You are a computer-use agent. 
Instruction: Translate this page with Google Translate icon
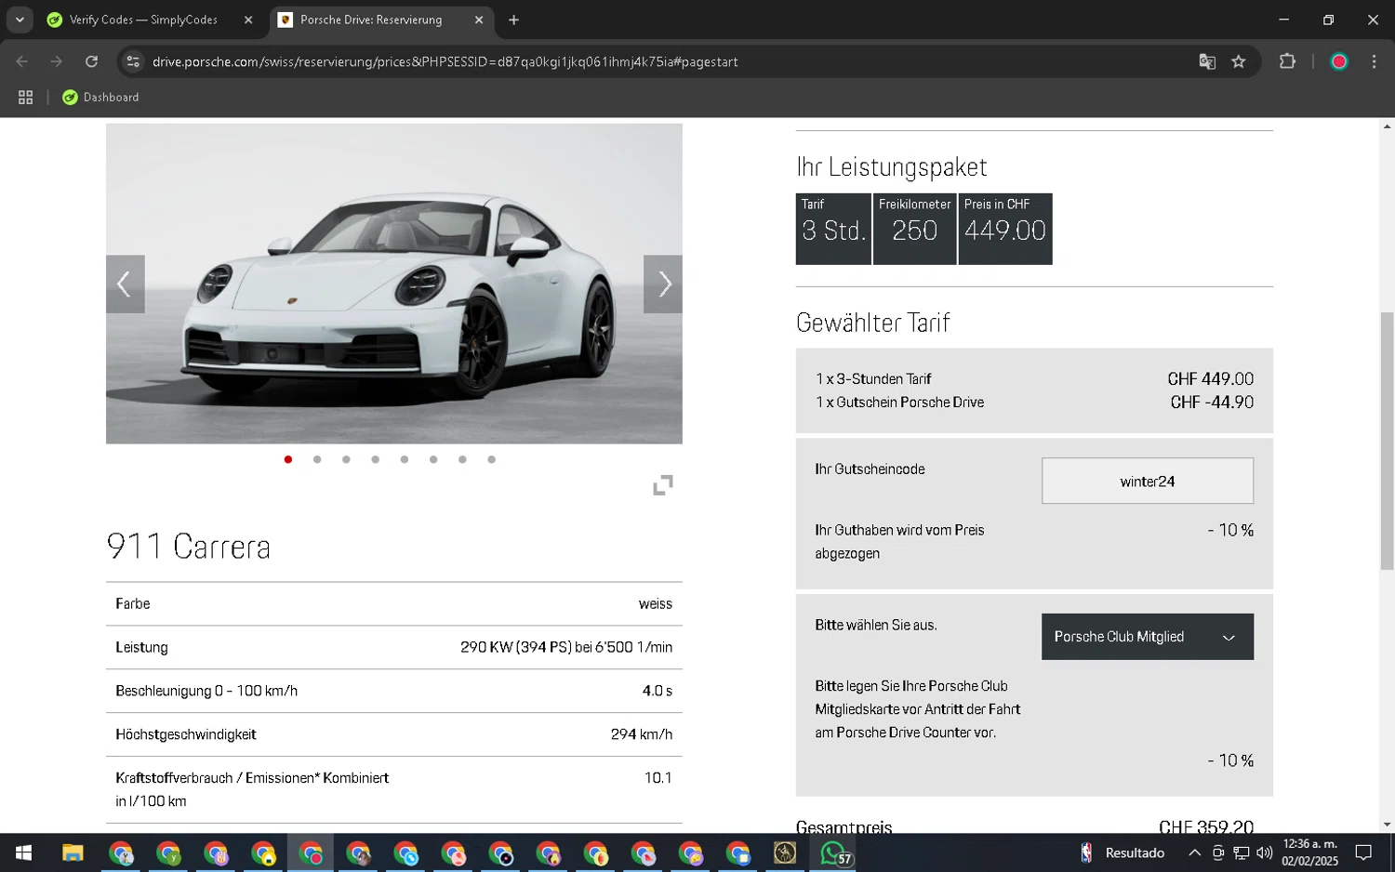click(x=1207, y=61)
